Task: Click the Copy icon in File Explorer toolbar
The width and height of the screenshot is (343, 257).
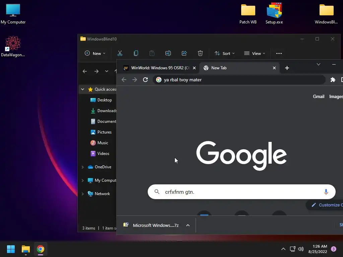Action: pos(136,53)
